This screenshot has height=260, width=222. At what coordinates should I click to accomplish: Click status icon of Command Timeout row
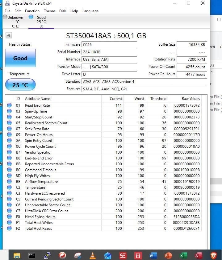coord(9,170)
